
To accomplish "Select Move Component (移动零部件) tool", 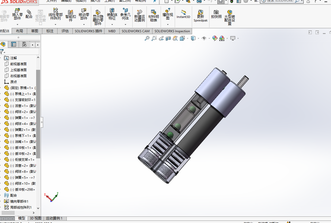I will point(84,14).
